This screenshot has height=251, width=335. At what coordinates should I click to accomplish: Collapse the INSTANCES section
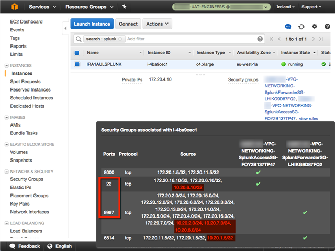click(x=7, y=66)
